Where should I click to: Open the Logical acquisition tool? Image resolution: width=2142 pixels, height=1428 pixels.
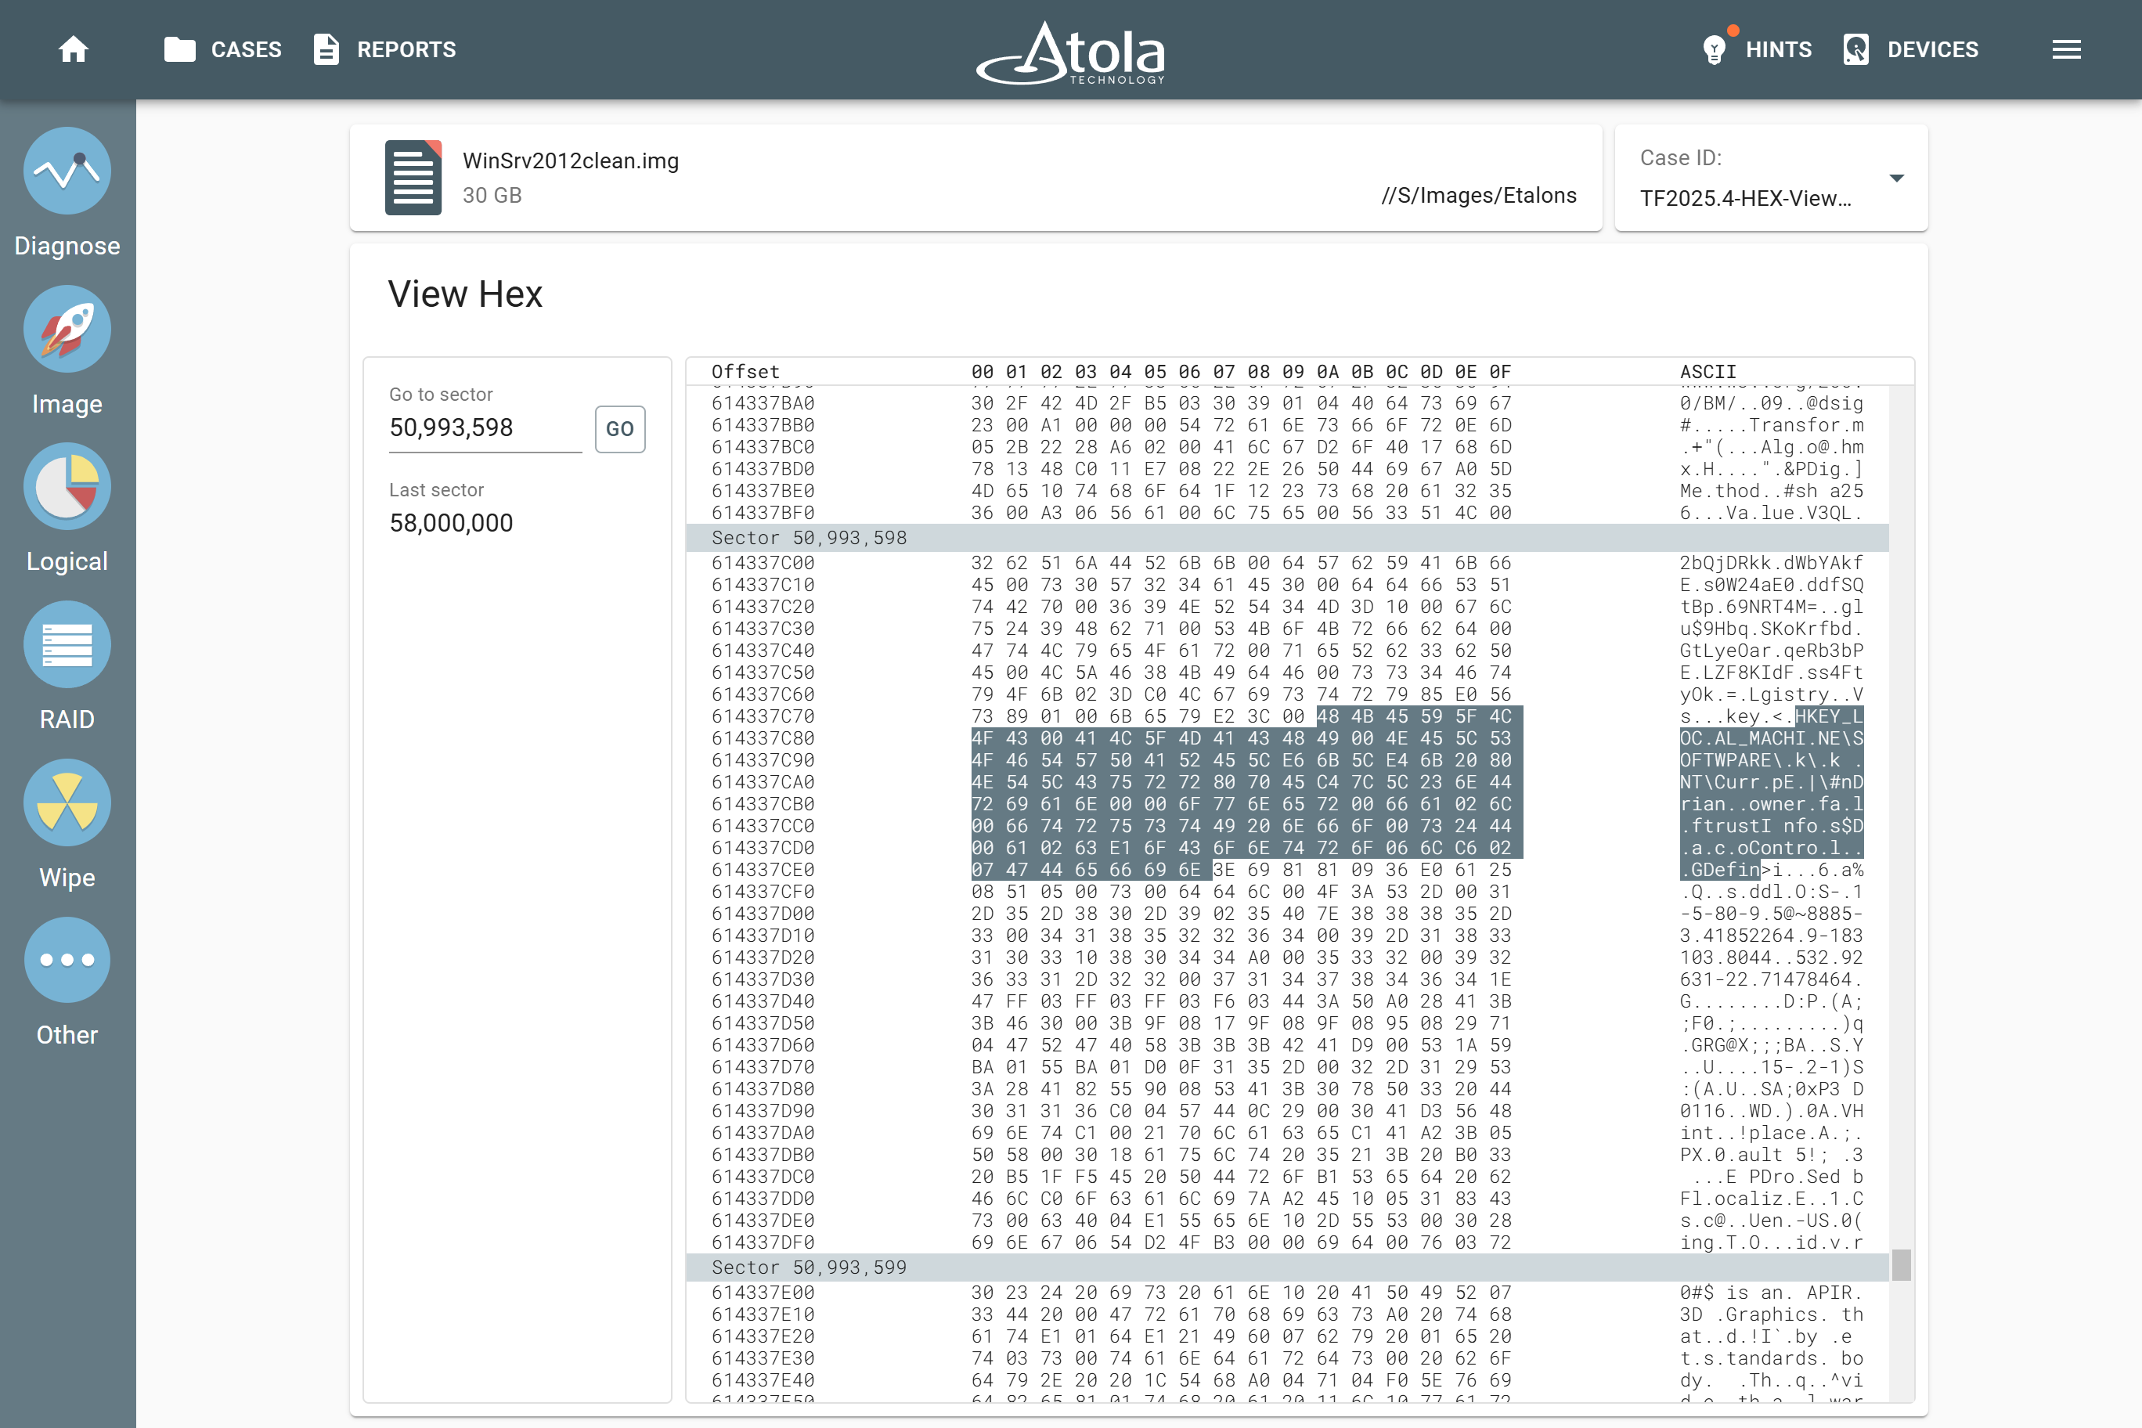point(67,486)
